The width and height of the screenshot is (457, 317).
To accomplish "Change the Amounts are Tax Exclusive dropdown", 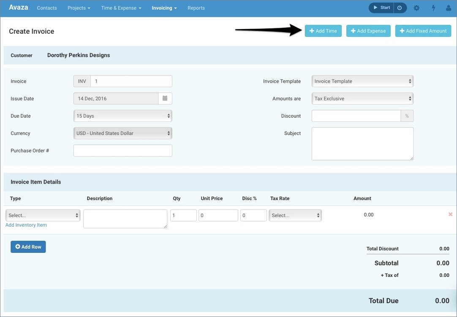I will pyautogui.click(x=362, y=98).
